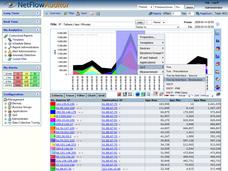Collapse the Configuration panel
Viewport: 228px width, 171px height.
[38, 94]
